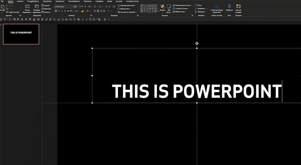Open Allinea testo dropdown
Screen dimensions: 301x165
[x=124, y=9]
